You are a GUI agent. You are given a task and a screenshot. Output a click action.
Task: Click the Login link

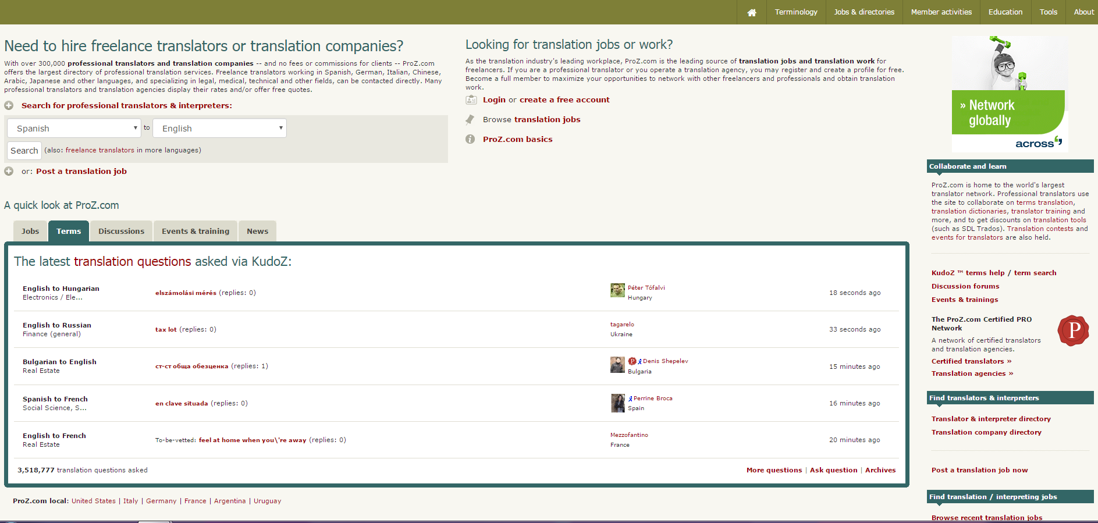click(494, 99)
